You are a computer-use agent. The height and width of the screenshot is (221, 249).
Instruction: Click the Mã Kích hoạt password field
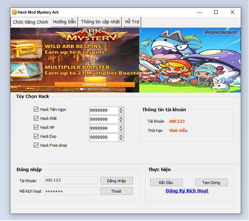pos(71,191)
